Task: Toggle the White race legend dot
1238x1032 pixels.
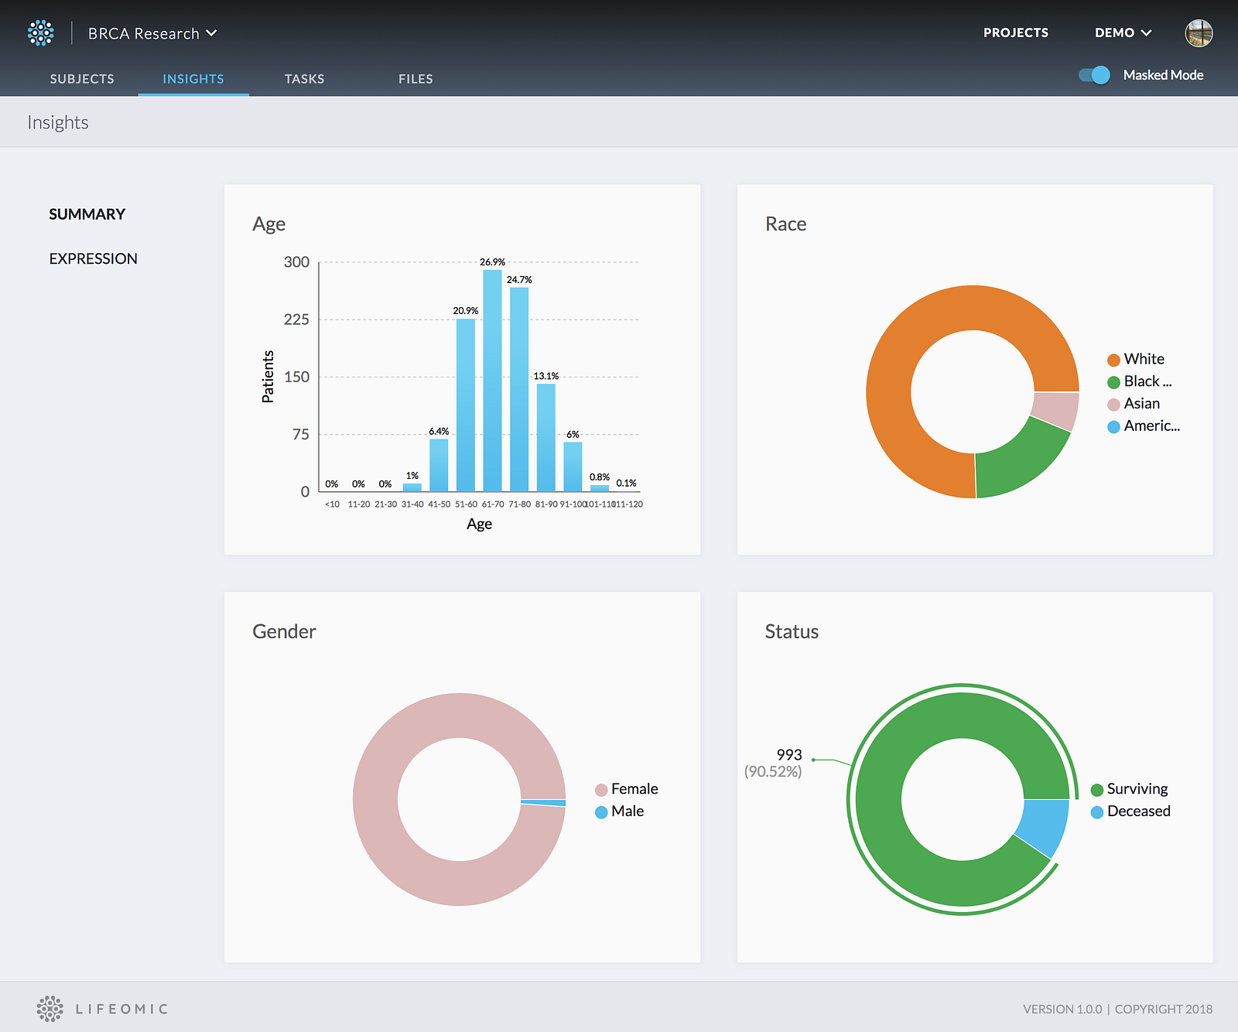Action: [x=1113, y=360]
